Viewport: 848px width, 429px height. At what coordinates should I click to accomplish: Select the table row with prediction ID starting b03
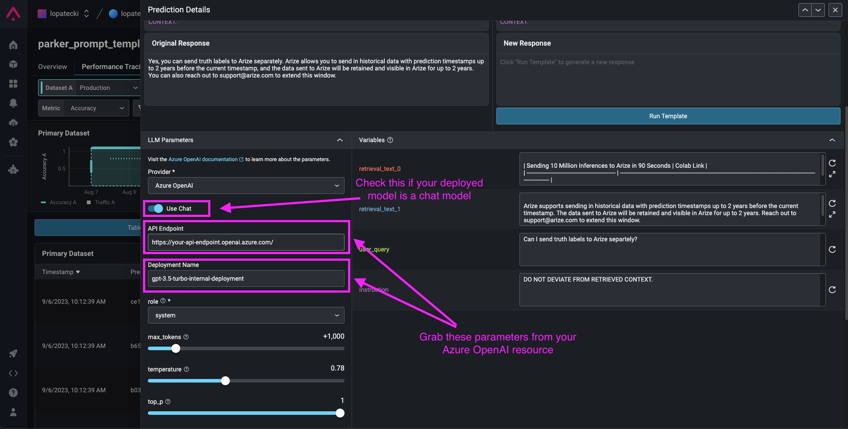click(88, 390)
